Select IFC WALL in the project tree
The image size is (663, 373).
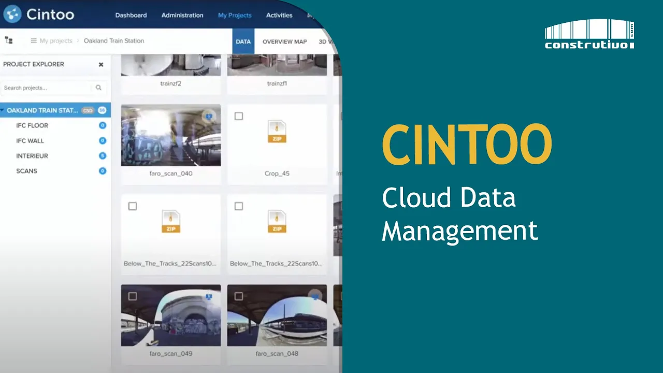pyautogui.click(x=30, y=140)
